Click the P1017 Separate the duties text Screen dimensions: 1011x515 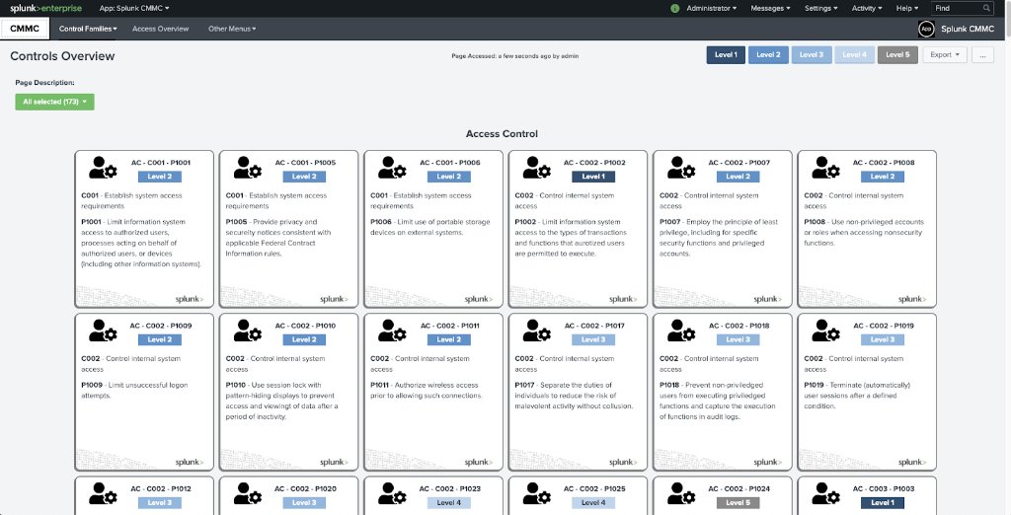coord(574,395)
